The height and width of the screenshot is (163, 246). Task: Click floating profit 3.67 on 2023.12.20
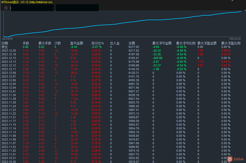coord(200,51)
